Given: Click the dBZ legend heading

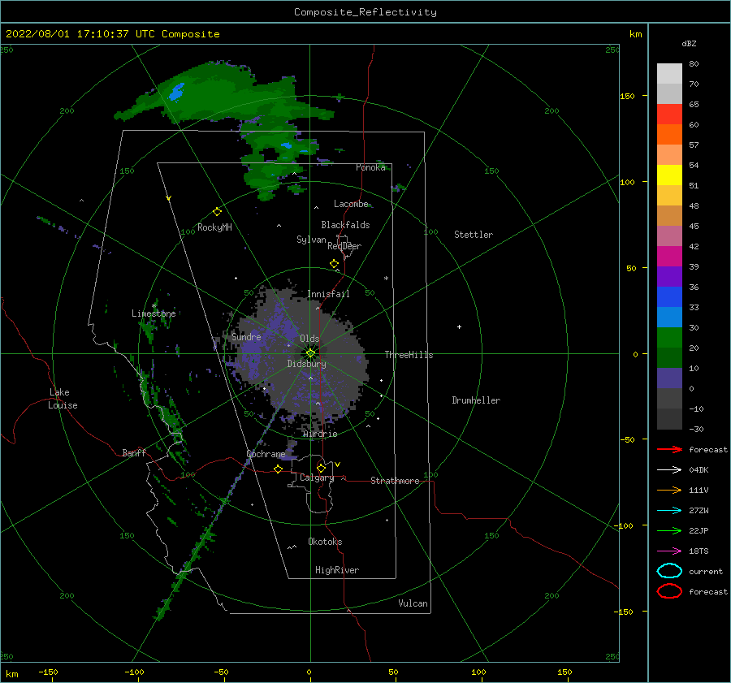Looking at the screenshot, I should tap(689, 43).
